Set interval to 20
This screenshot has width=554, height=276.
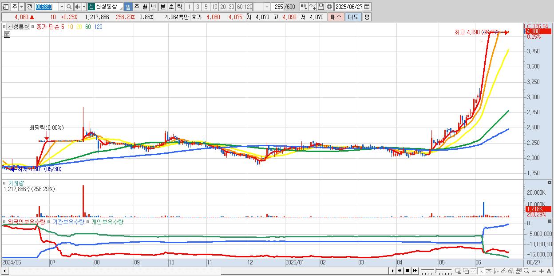tap(223, 7)
